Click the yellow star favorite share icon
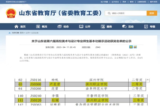Viewport: 160px width, 107px height. pos(131,47)
